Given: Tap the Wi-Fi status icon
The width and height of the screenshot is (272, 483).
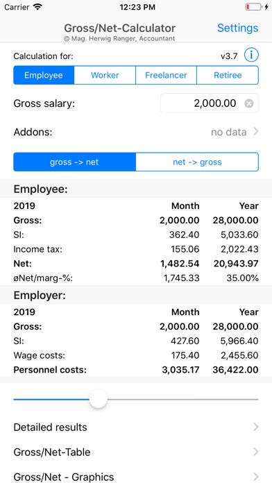Looking at the screenshot, I should tap(37, 7).
